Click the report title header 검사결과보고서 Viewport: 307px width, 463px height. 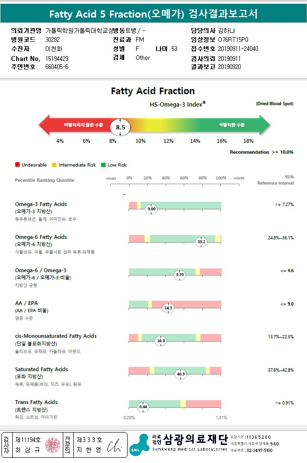(153, 14)
